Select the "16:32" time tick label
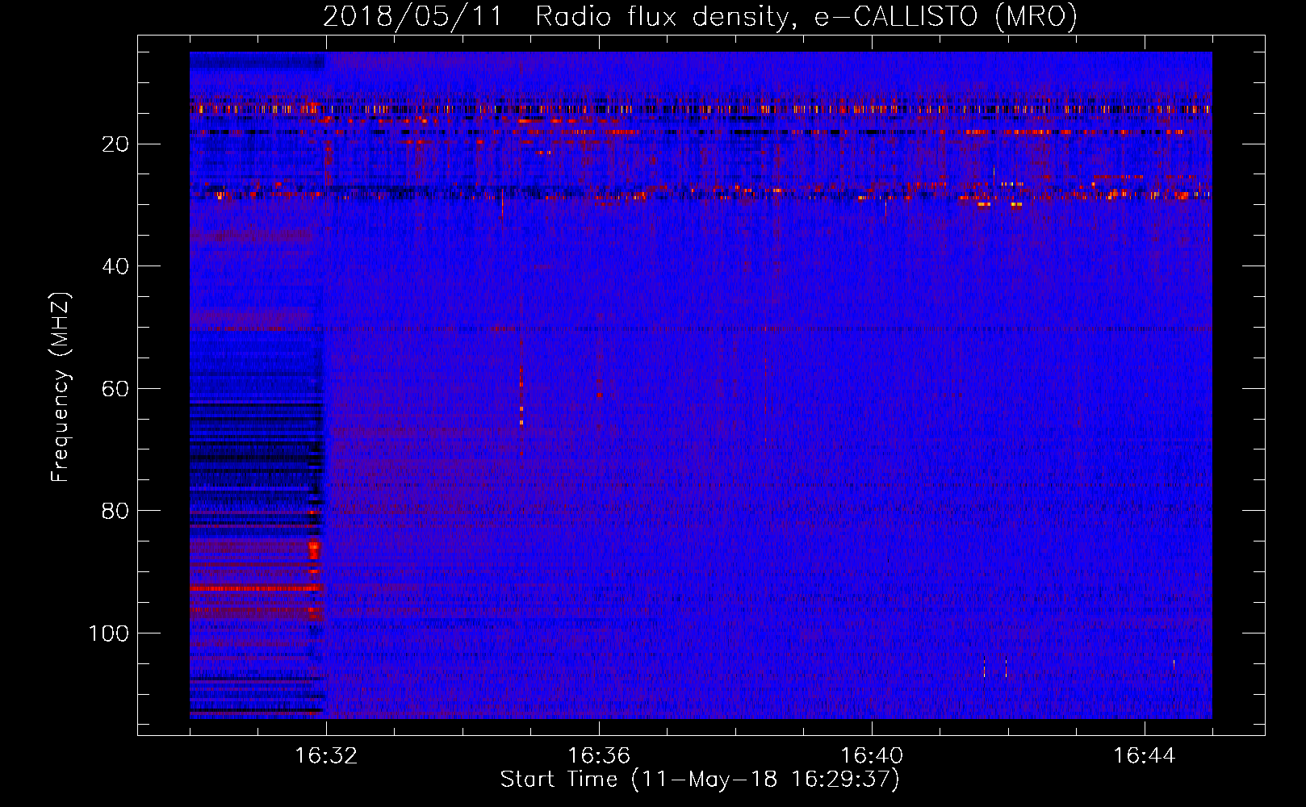This screenshot has width=1306, height=807. point(326,756)
